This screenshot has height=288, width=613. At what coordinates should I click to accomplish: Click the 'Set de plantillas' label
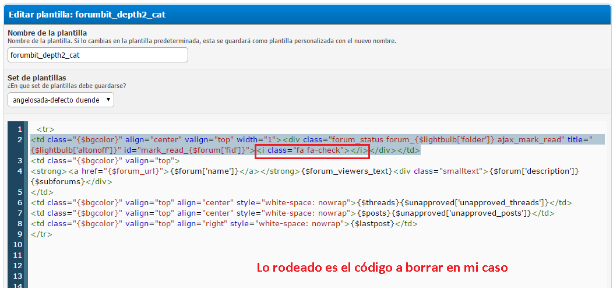[37, 78]
